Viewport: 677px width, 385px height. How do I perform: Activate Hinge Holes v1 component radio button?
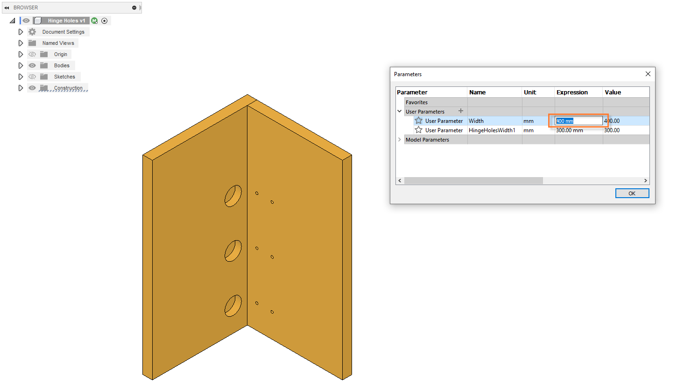(x=105, y=21)
